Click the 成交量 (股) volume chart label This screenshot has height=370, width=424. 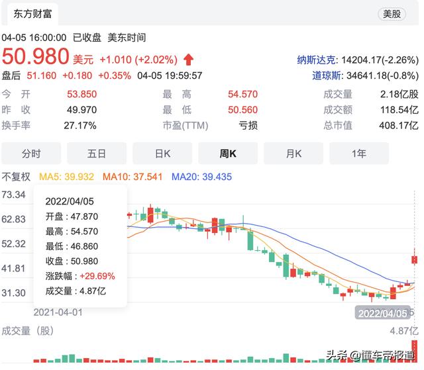[x=28, y=330]
